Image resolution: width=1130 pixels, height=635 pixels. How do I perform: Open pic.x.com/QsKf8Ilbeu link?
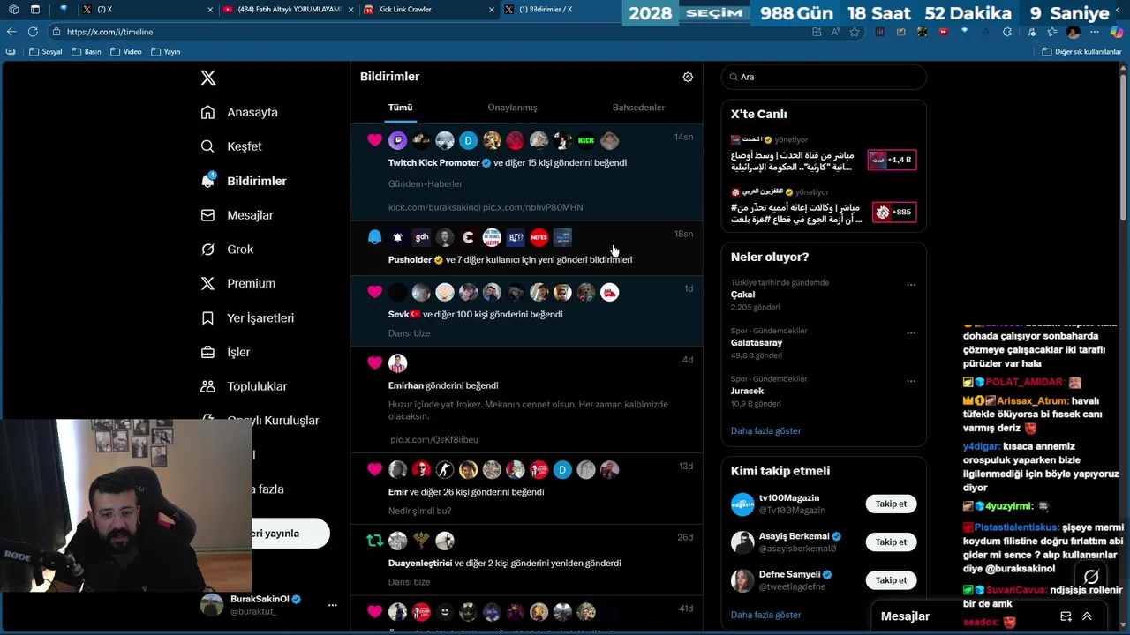pos(434,439)
